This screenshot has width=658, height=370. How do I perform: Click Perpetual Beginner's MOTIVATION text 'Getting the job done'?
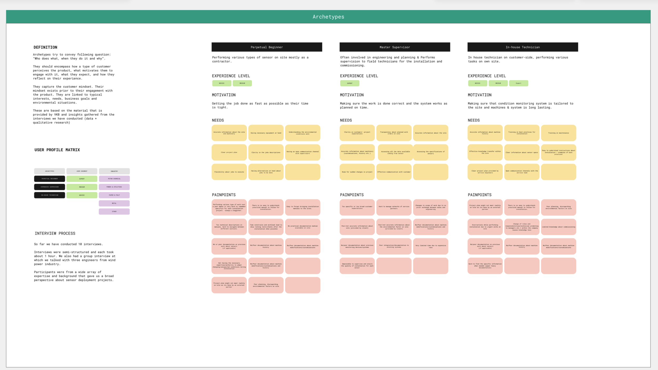pyautogui.click(x=260, y=105)
